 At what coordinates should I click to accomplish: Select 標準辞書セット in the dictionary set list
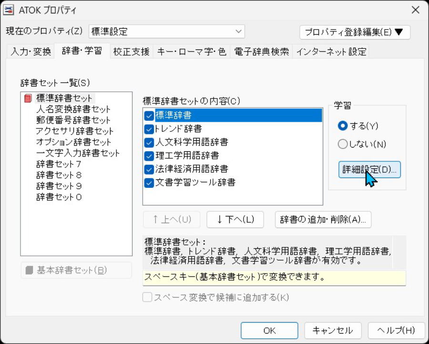coord(64,98)
